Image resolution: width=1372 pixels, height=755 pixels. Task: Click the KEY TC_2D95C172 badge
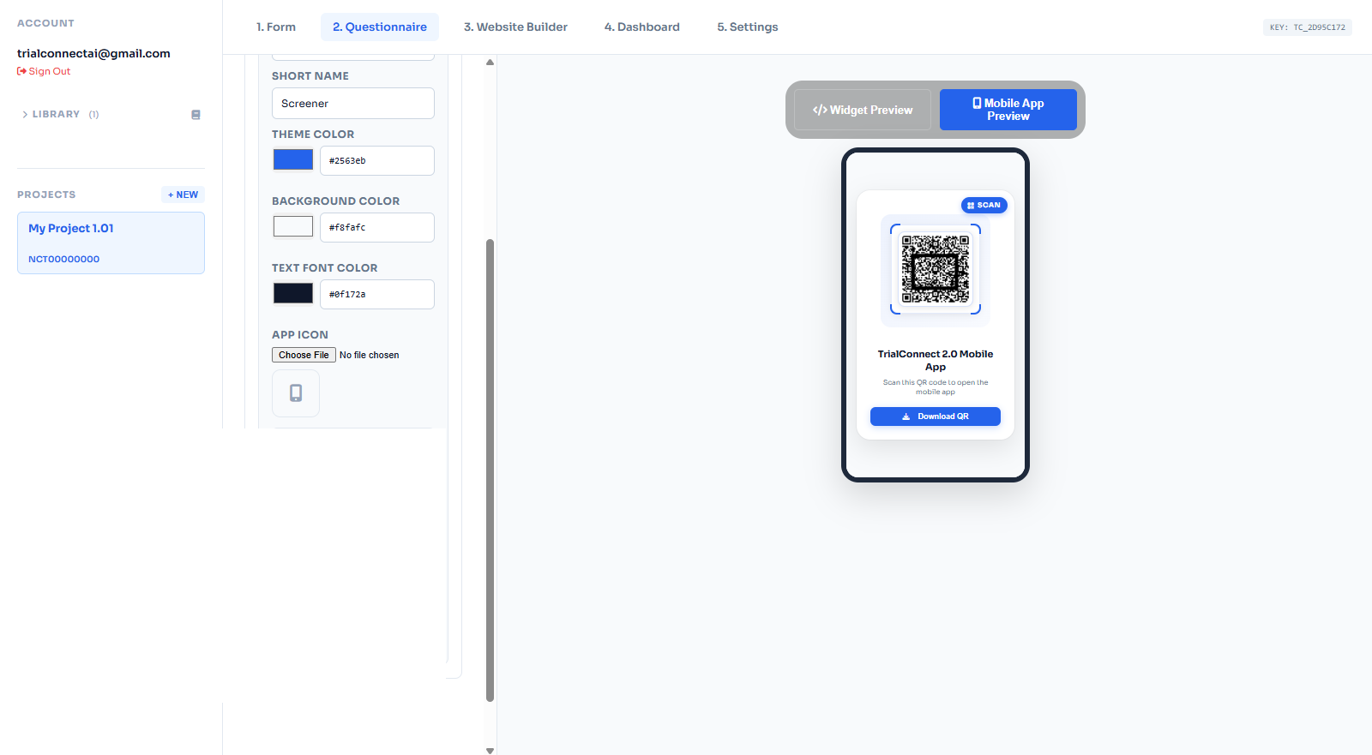[x=1308, y=27]
